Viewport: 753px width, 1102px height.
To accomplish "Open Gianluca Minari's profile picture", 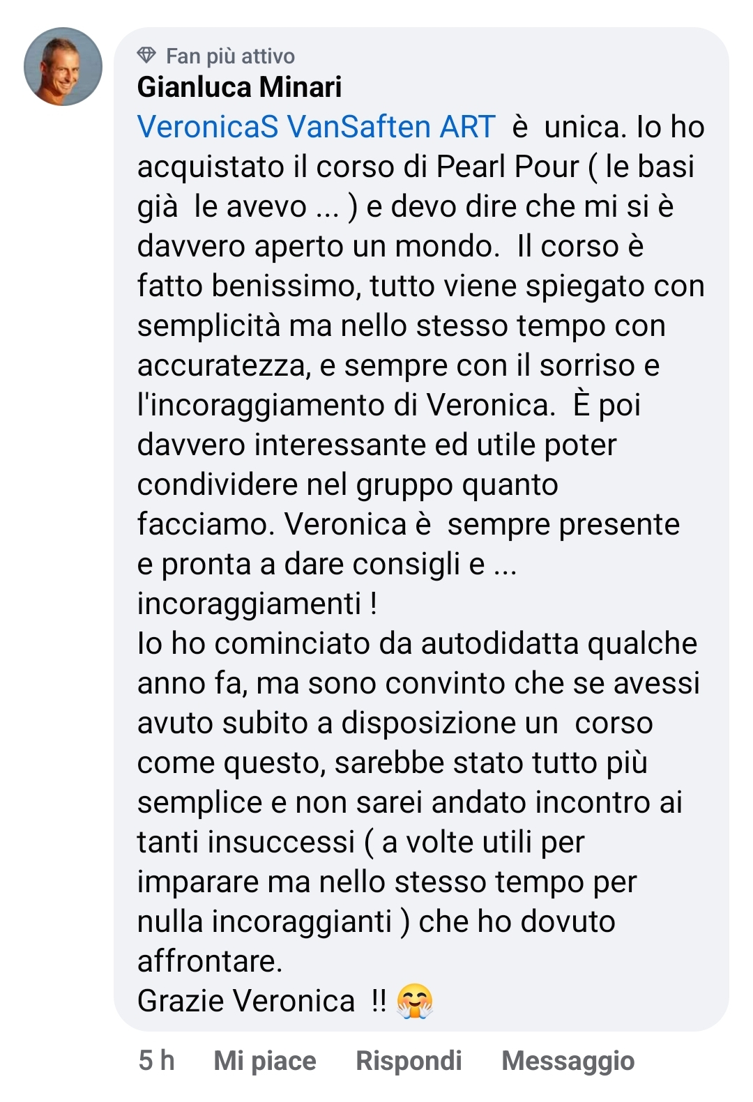I will point(63,66).
